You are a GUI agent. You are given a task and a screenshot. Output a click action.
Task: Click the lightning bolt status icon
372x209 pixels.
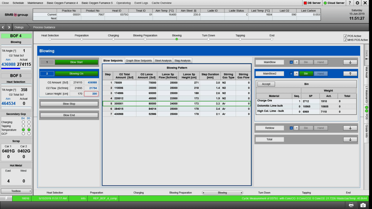6,198
